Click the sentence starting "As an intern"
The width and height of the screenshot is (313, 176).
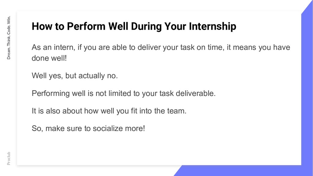(x=161, y=53)
